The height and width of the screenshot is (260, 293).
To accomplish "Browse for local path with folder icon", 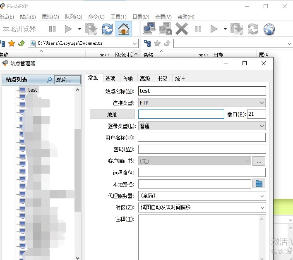I will point(259,184).
